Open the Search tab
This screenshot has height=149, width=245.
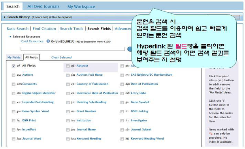coord(13,6)
